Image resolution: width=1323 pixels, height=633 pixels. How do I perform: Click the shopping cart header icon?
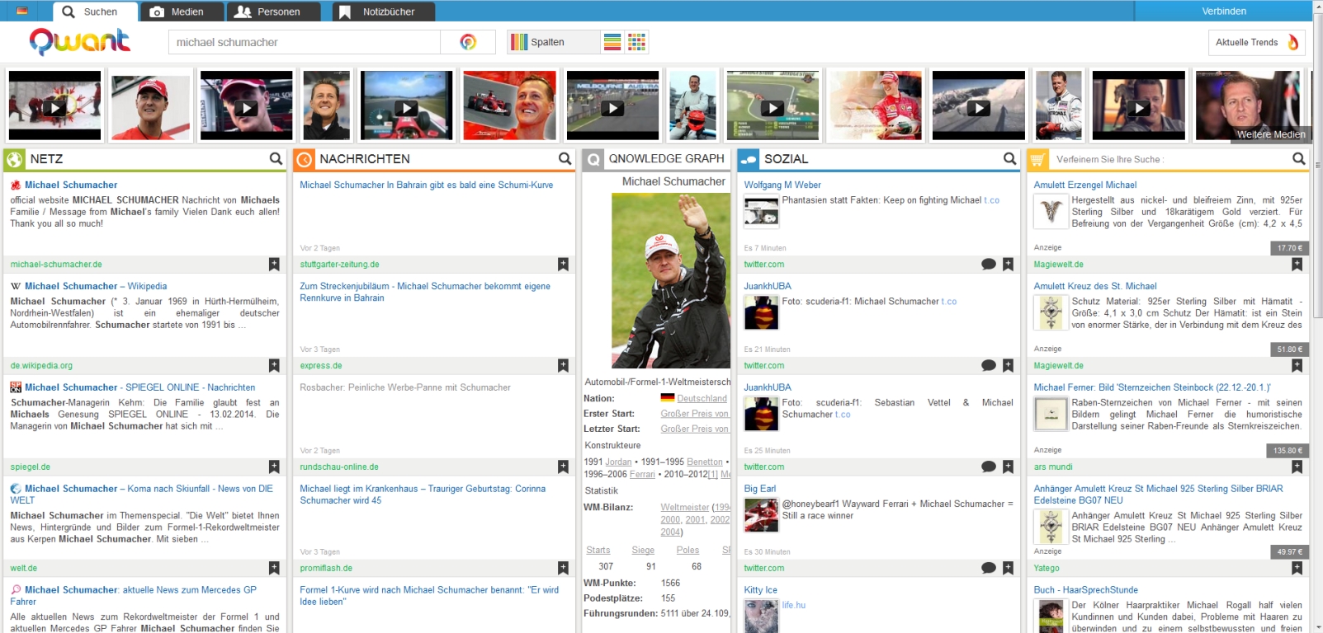tap(1037, 159)
